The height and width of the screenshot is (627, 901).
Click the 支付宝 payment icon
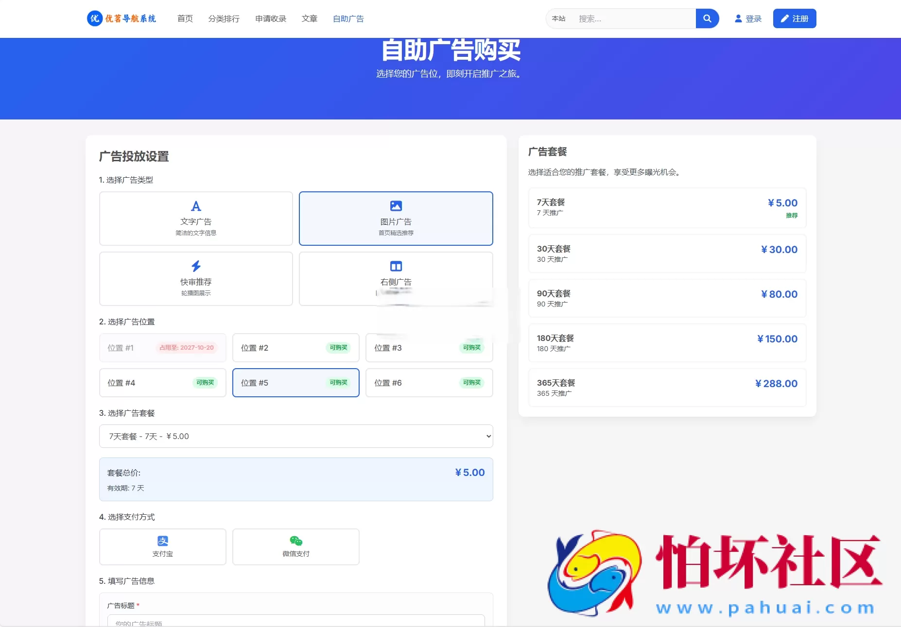pyautogui.click(x=163, y=540)
